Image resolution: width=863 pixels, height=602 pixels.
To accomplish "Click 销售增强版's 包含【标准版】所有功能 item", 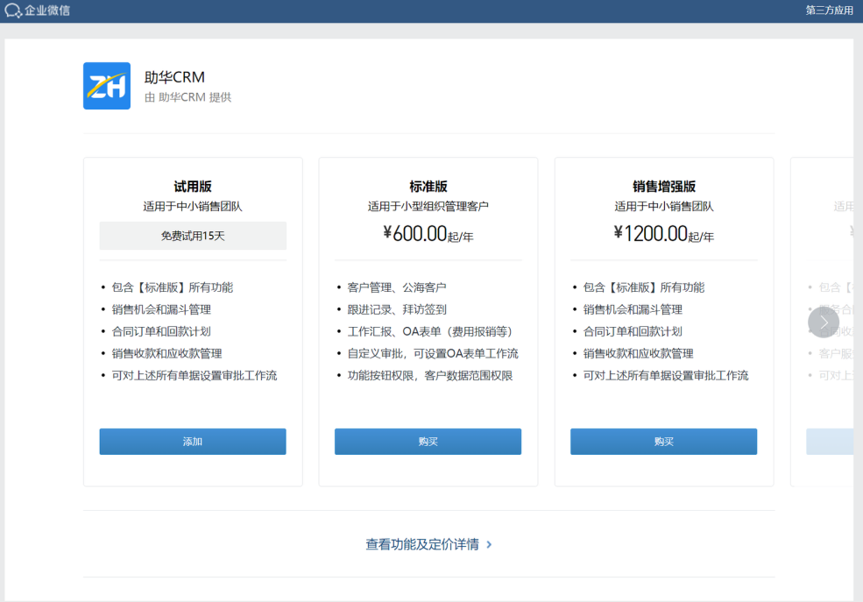I will [644, 287].
